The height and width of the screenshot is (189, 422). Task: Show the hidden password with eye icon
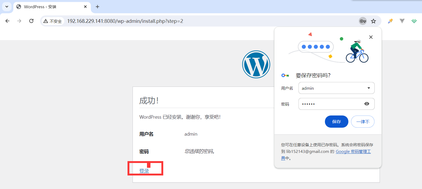point(367,104)
